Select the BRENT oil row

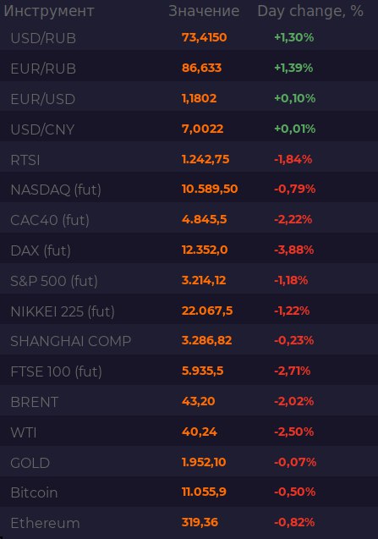(x=189, y=401)
